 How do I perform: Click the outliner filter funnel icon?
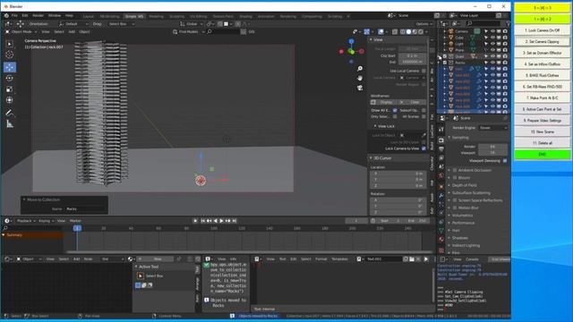tap(508, 24)
